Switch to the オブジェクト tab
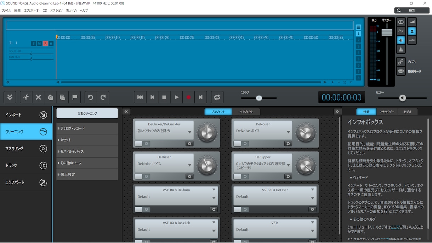The image size is (432, 243). (x=246, y=112)
